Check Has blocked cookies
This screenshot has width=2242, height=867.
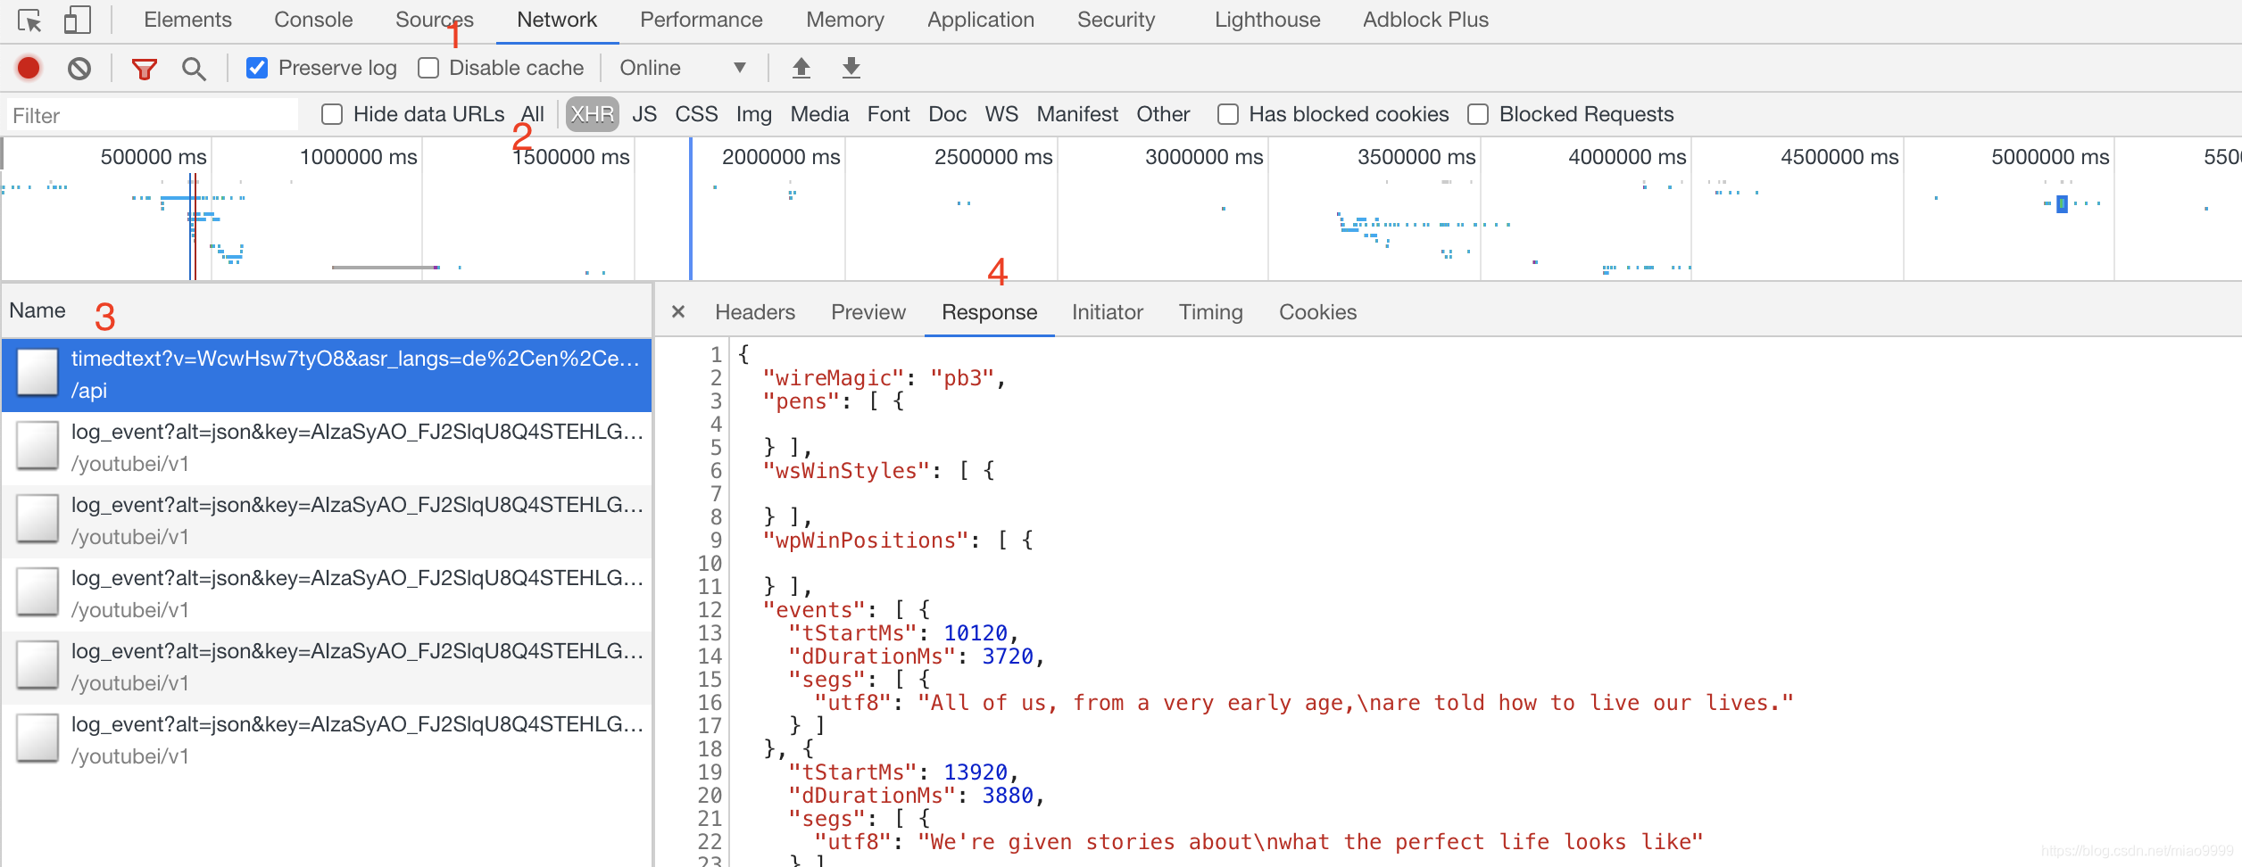tap(1228, 114)
